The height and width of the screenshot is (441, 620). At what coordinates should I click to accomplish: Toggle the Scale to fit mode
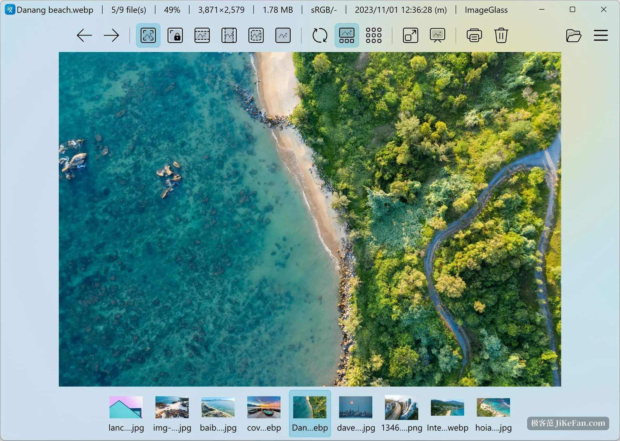256,36
